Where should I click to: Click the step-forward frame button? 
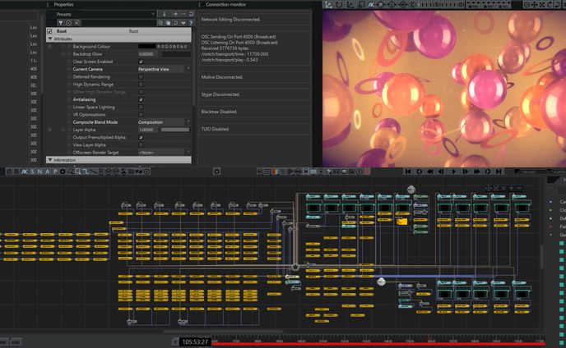[466, 172]
